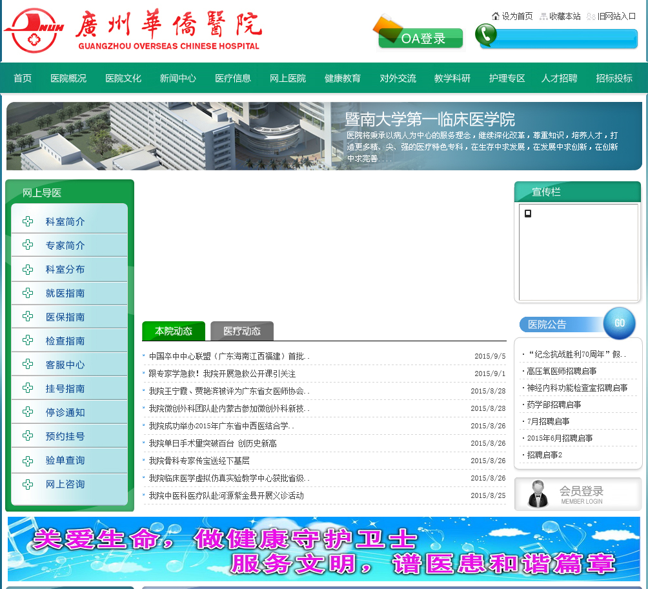Click the 设为首页 link
This screenshot has width=648, height=589.
pyautogui.click(x=518, y=17)
